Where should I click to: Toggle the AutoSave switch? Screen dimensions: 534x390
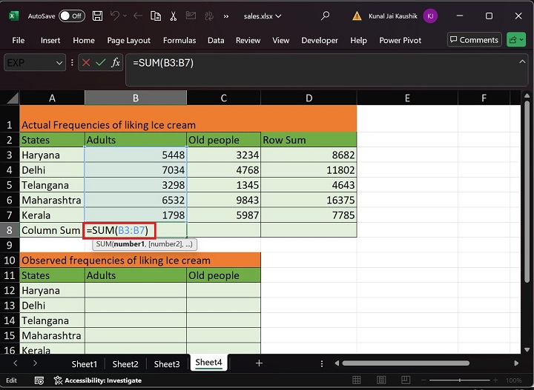(71, 16)
